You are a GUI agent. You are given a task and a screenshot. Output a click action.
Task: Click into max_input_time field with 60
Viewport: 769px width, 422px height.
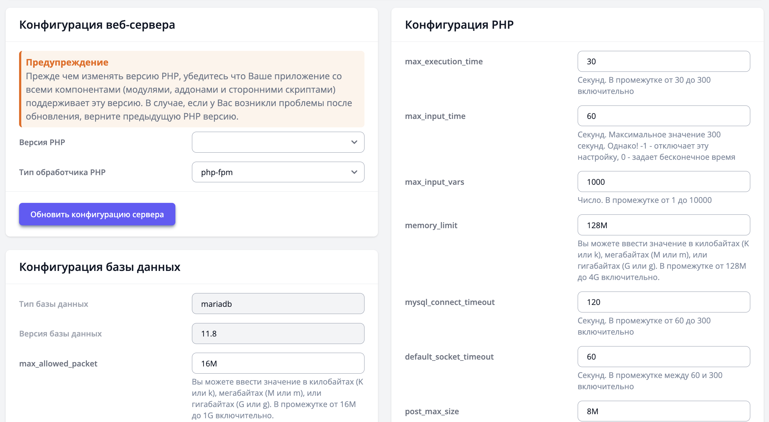(x=663, y=116)
